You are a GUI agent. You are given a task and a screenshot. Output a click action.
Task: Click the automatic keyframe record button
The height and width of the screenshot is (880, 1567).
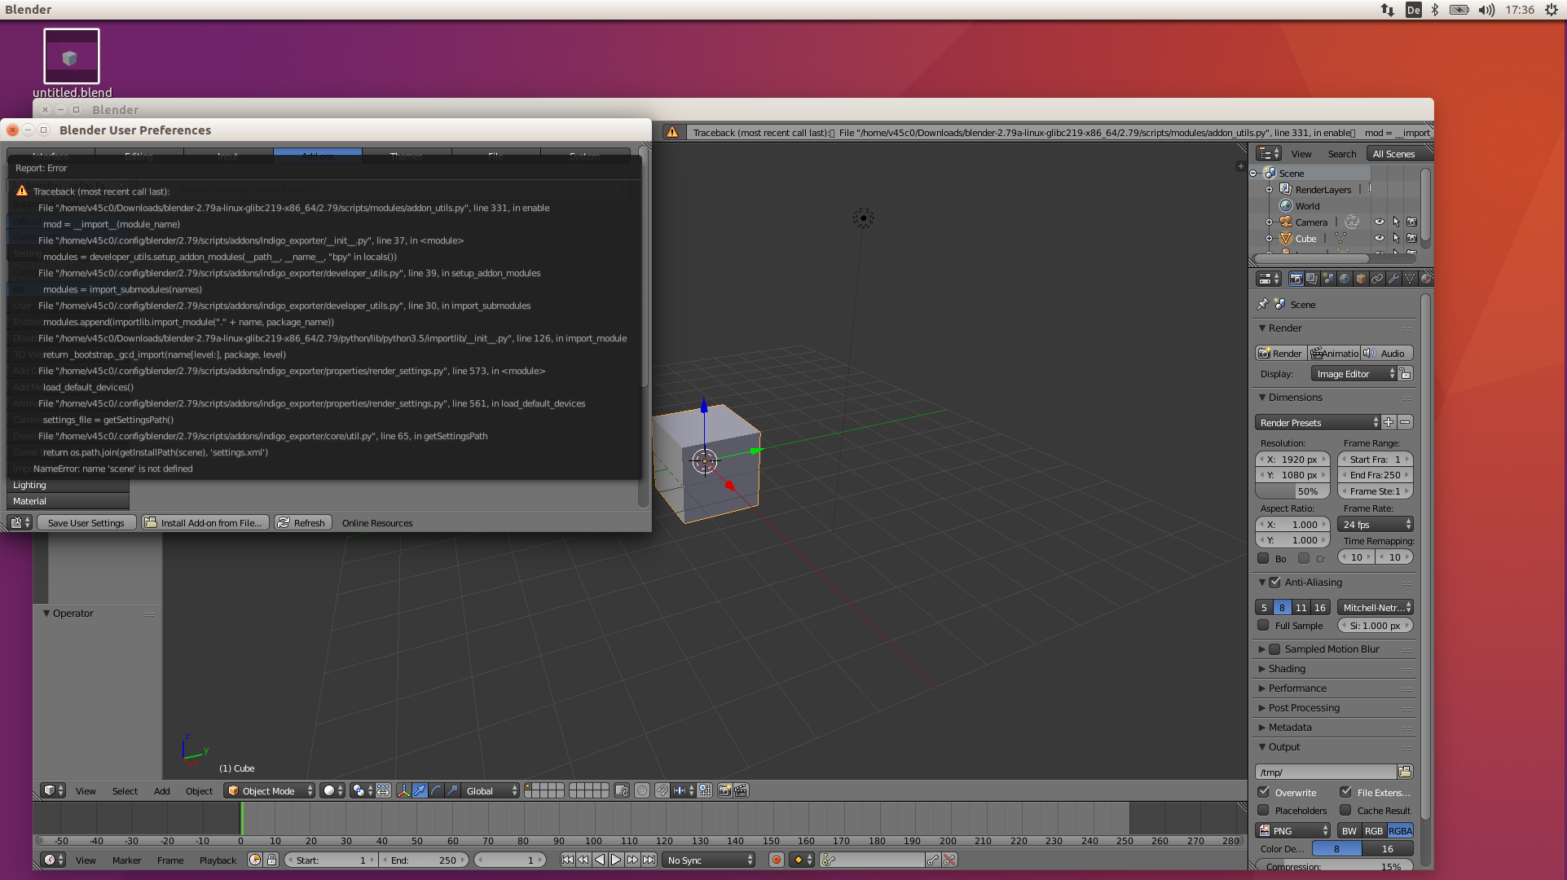click(x=777, y=860)
